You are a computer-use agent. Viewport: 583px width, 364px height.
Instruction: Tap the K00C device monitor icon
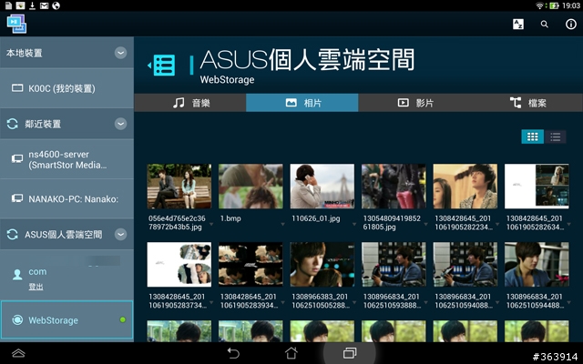click(17, 88)
